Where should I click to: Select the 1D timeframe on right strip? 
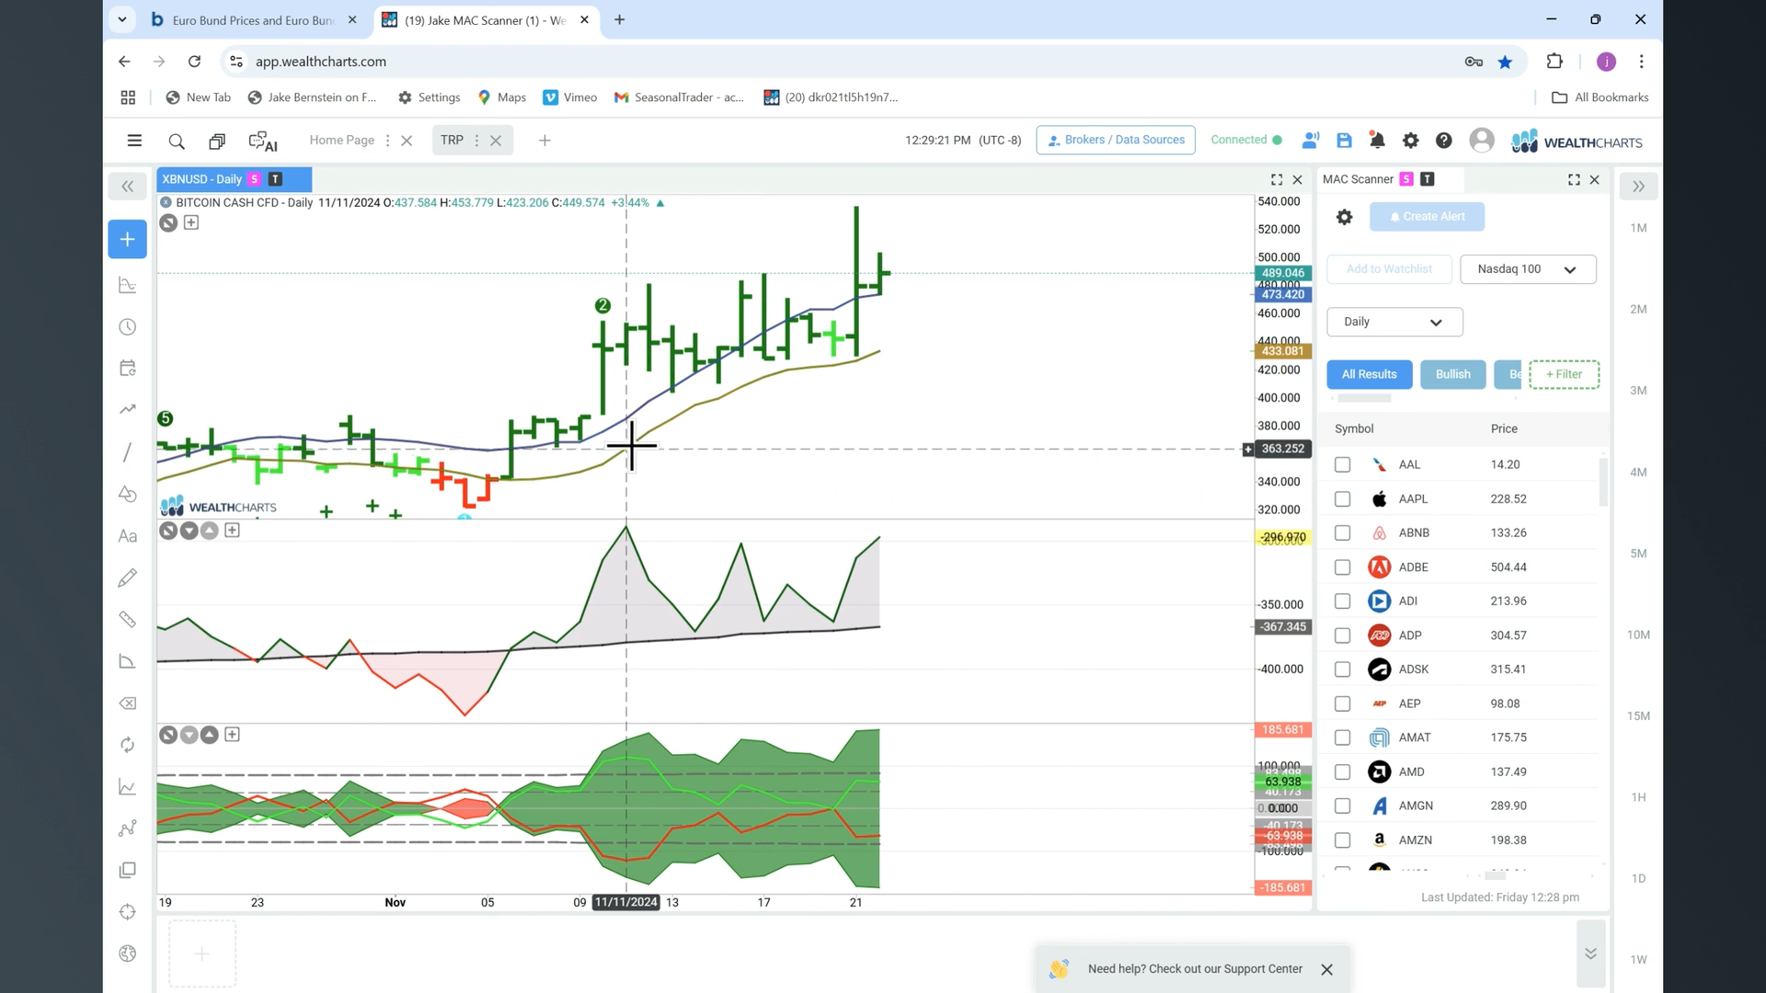(1638, 878)
